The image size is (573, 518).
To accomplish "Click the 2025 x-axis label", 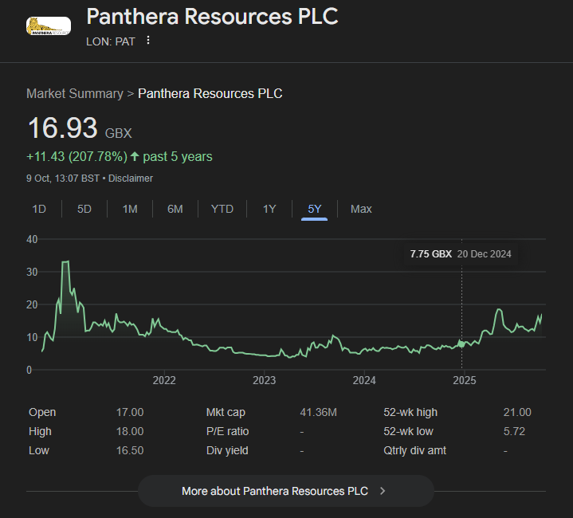I will point(465,380).
